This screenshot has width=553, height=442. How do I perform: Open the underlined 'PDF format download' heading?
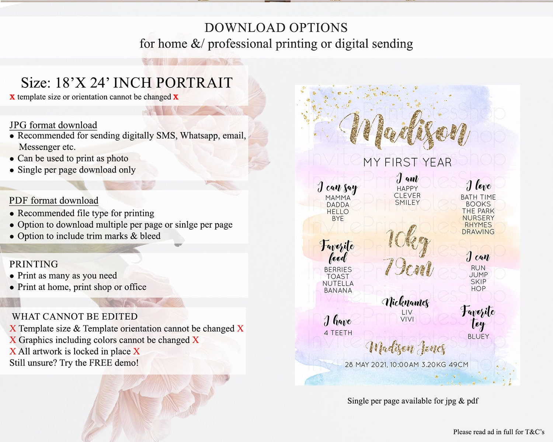54,201
